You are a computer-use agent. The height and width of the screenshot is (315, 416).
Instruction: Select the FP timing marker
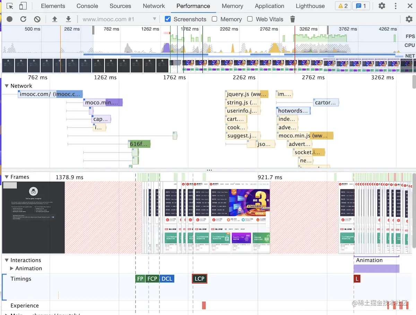(140, 279)
